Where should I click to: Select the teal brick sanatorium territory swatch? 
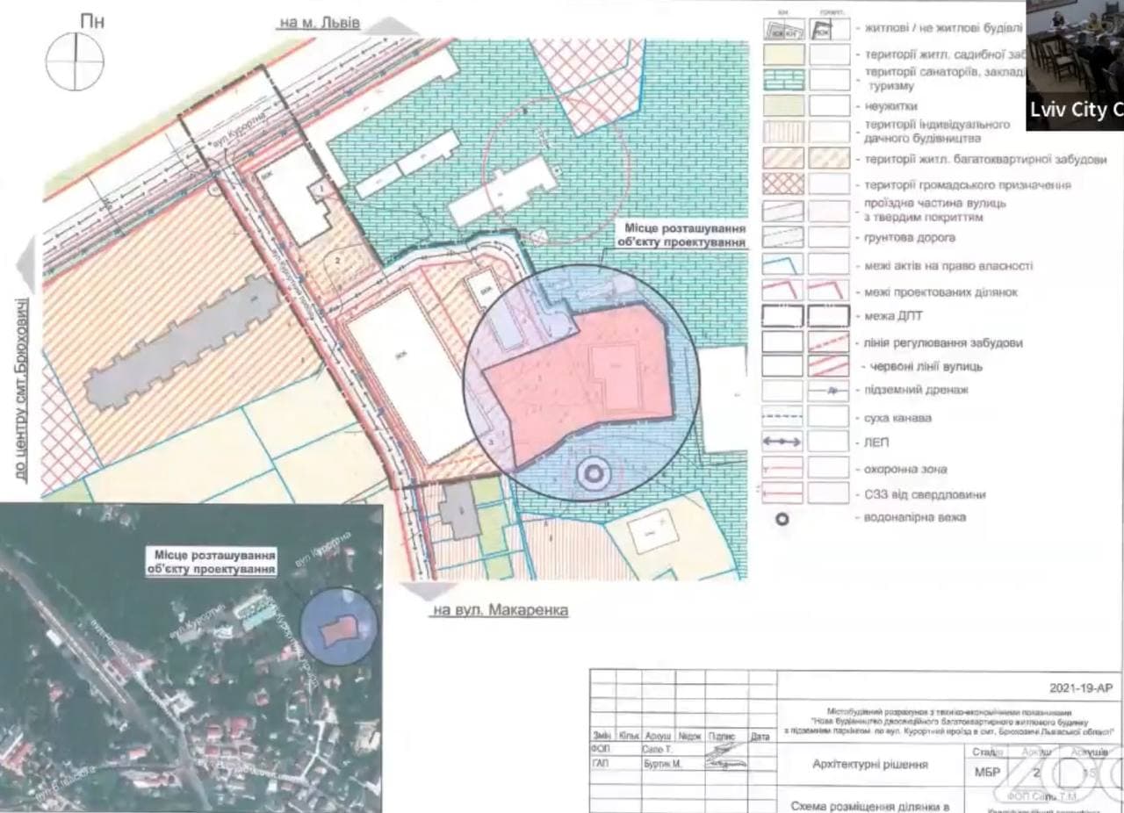(782, 80)
